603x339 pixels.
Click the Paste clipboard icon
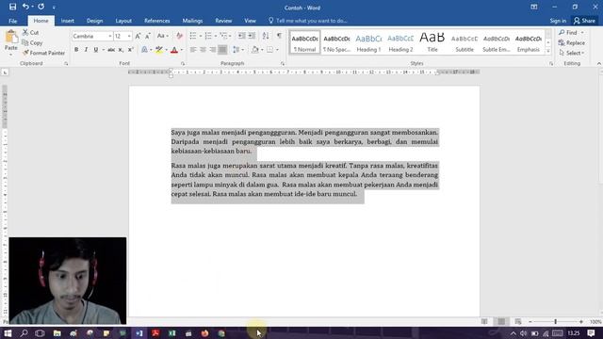click(x=11, y=37)
